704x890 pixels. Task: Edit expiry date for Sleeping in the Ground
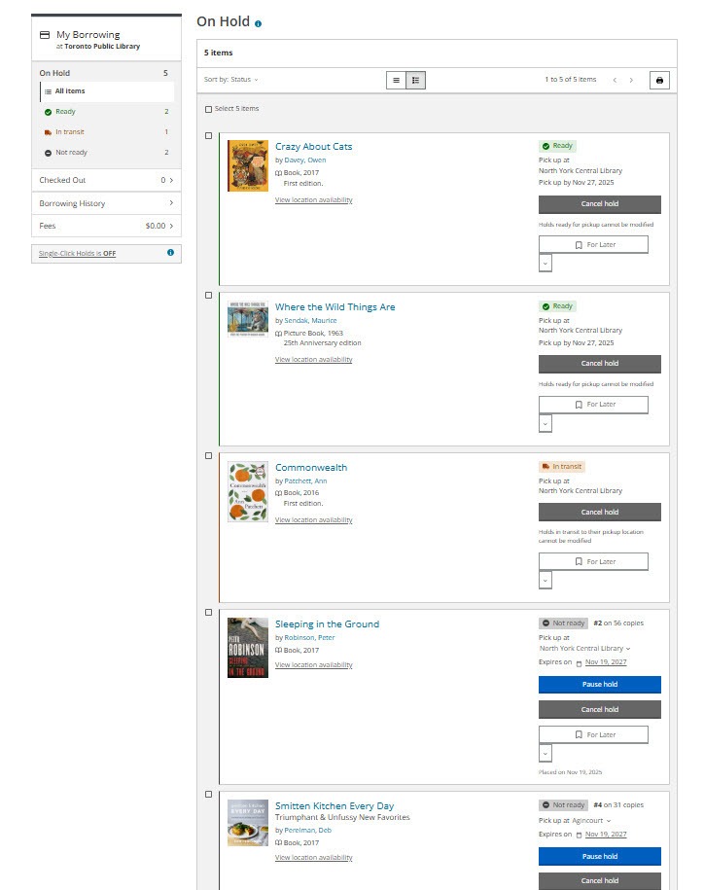606,662
